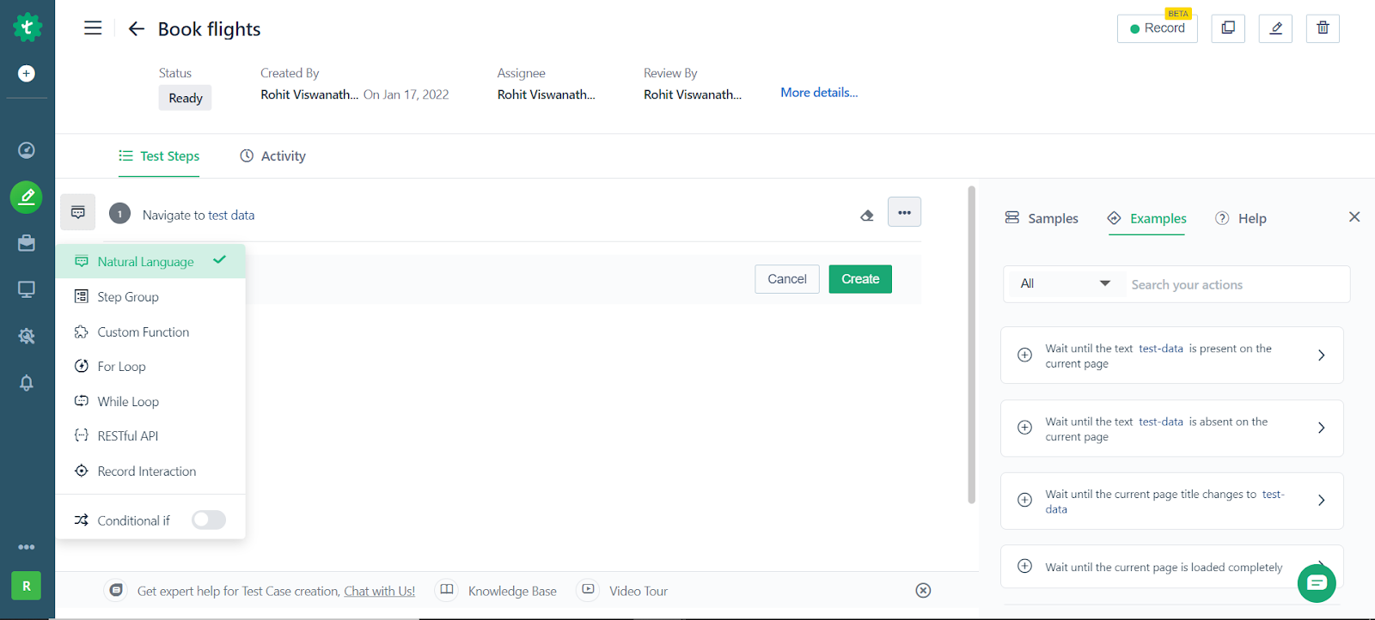
Task: Click the plus create icon in sidebar
Action: point(27,74)
